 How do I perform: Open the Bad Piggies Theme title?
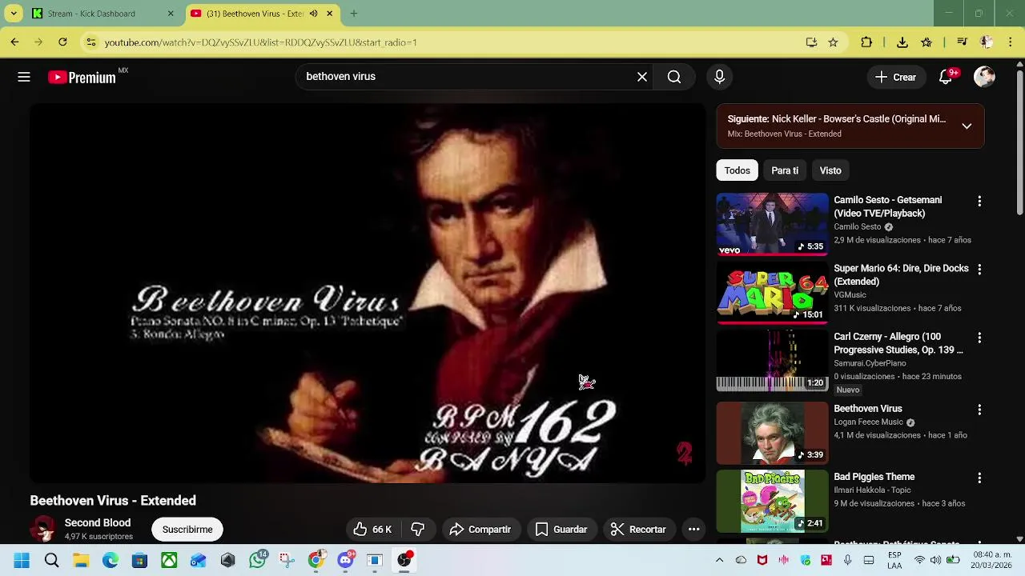[874, 477]
